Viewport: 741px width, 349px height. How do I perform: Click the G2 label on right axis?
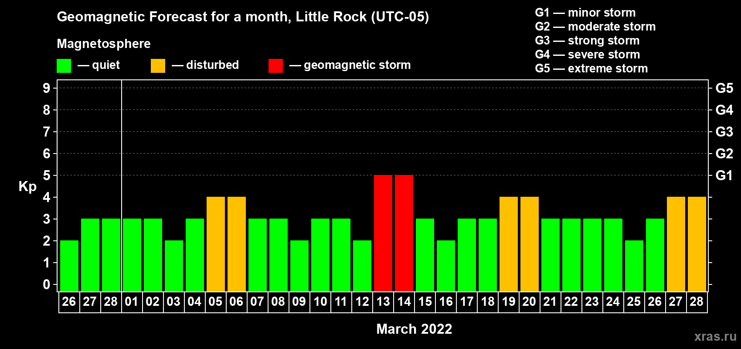(x=724, y=154)
